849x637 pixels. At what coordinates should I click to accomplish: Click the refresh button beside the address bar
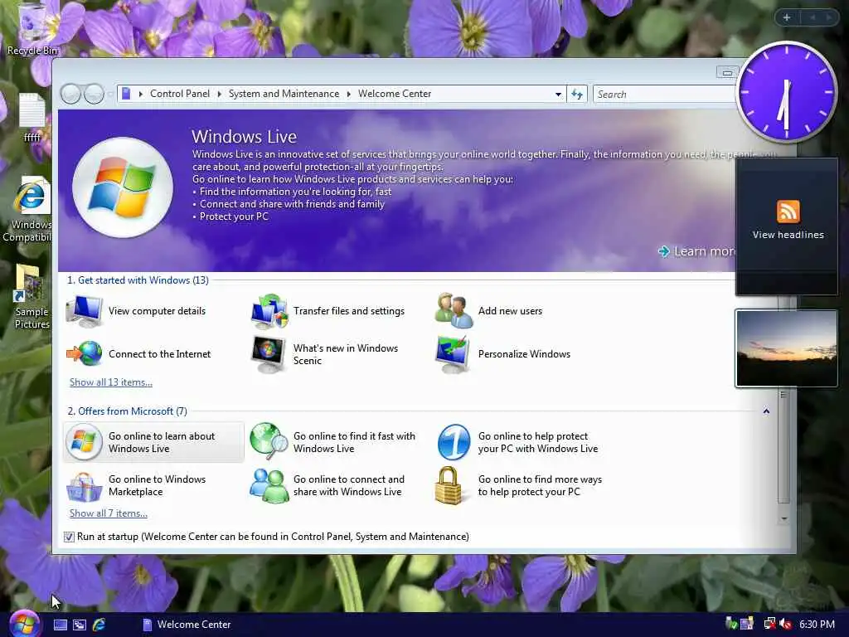click(577, 95)
